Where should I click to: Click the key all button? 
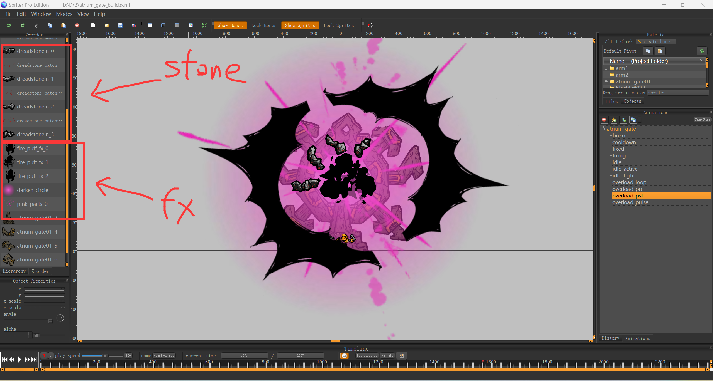(x=387, y=355)
